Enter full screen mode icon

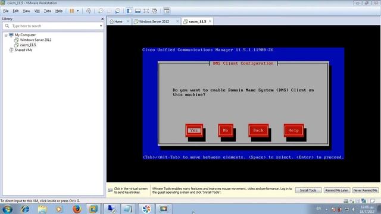point(146,11)
